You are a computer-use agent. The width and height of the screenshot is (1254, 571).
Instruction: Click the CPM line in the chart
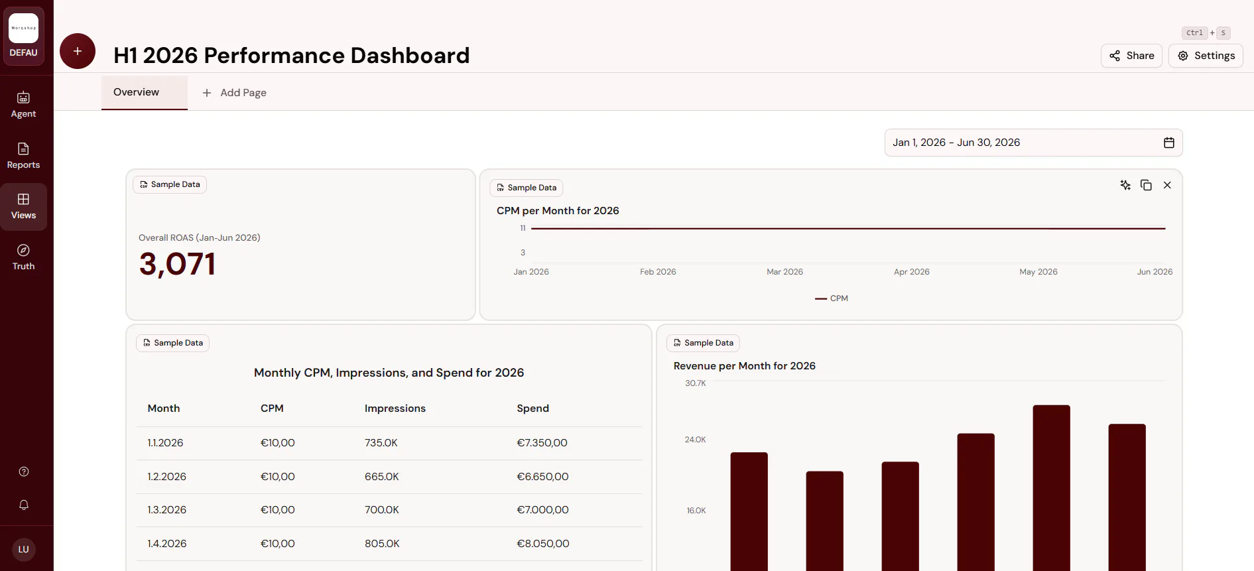[848, 228]
